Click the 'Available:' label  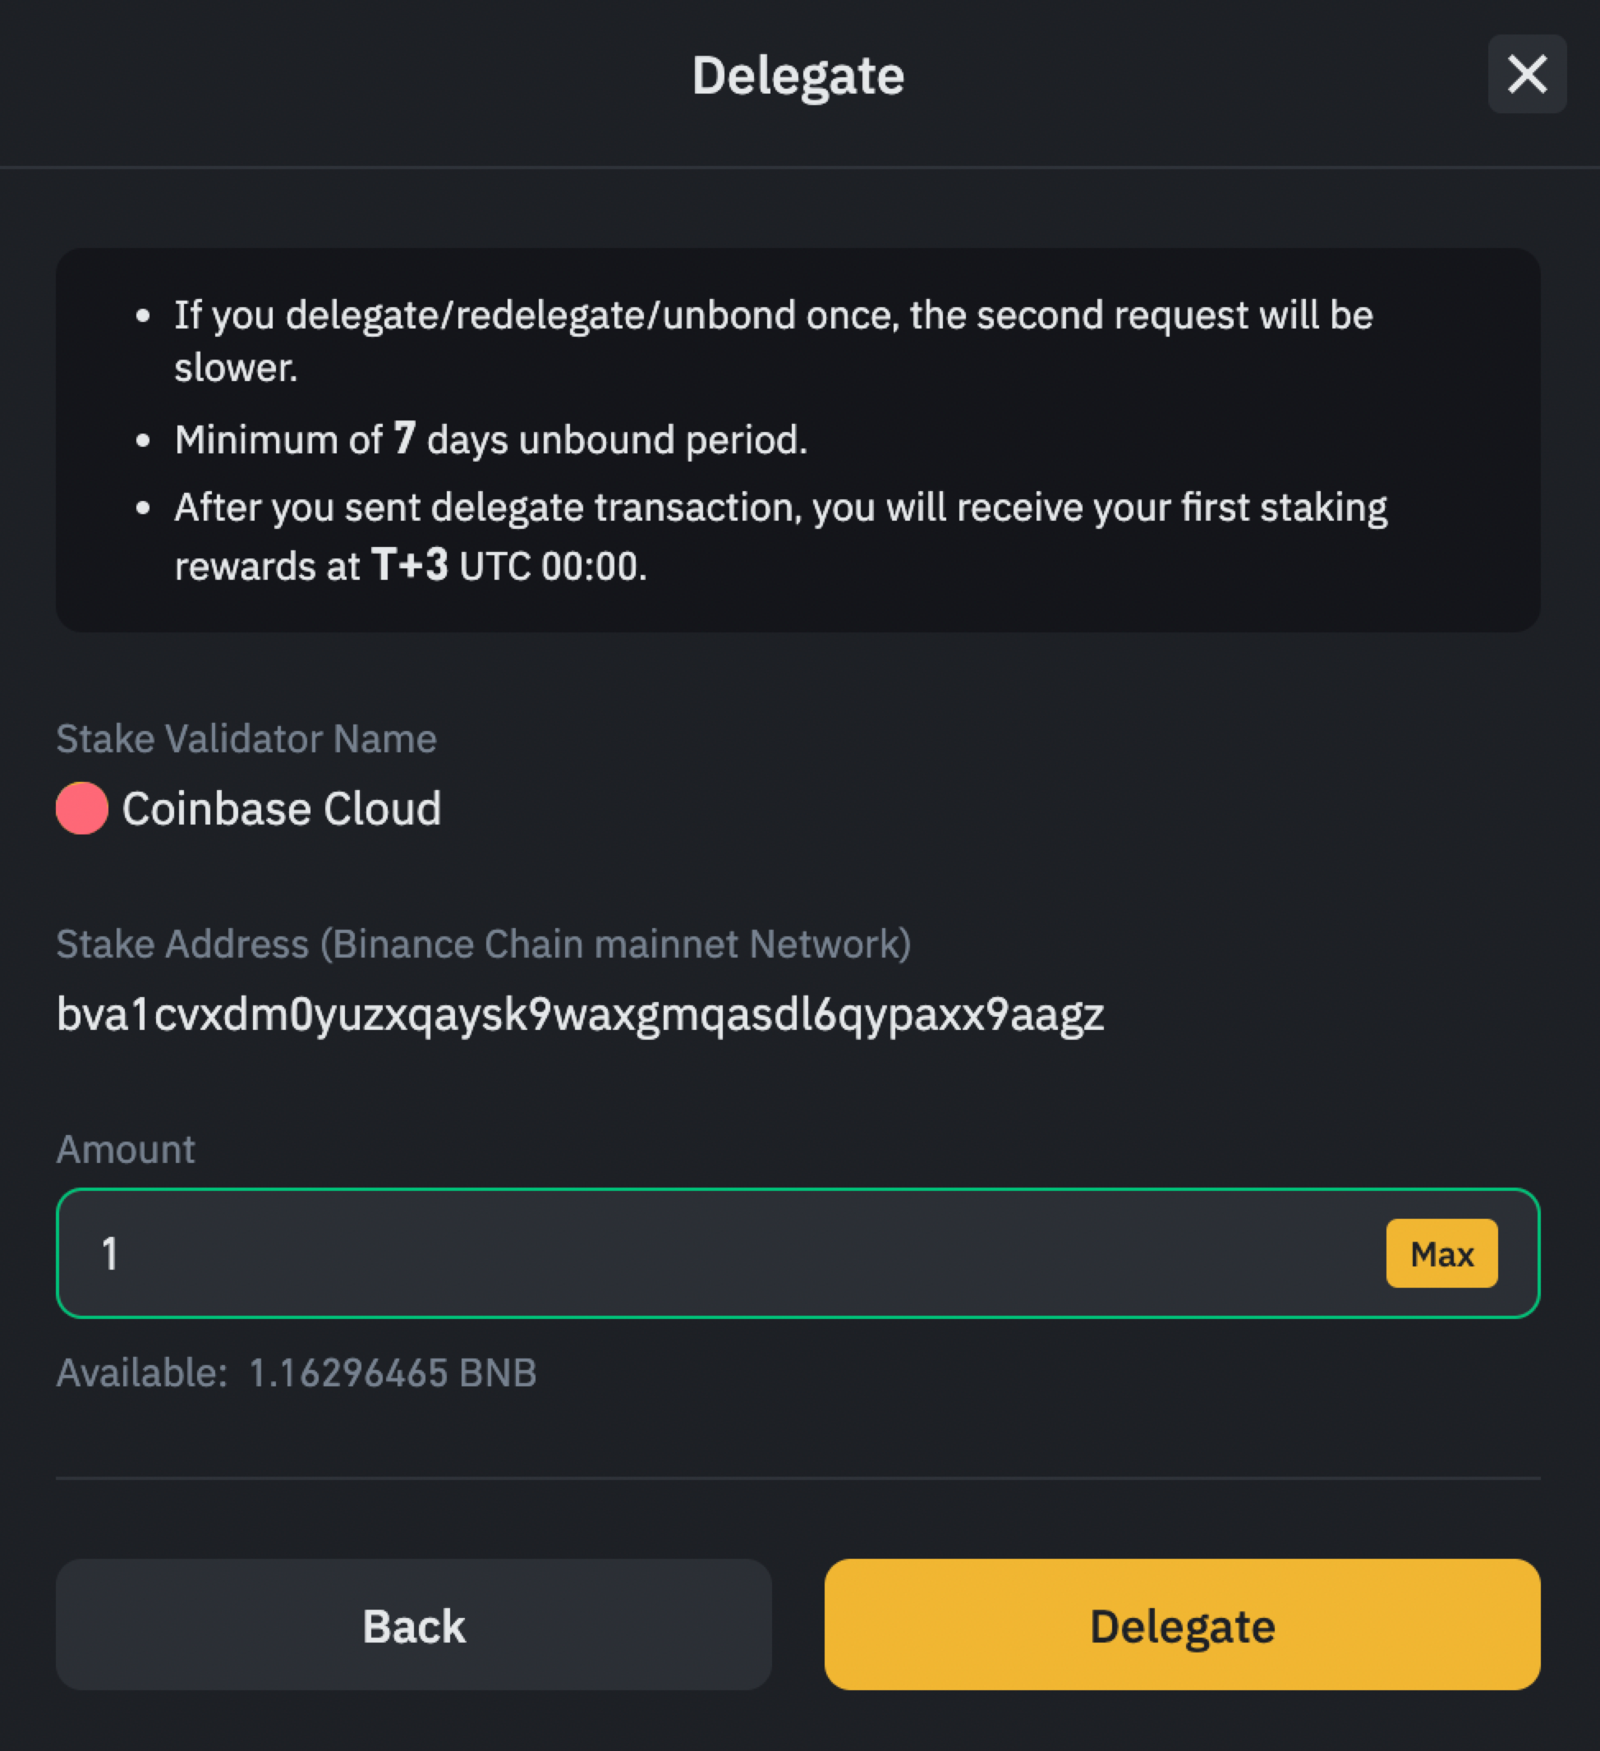[x=141, y=1373]
